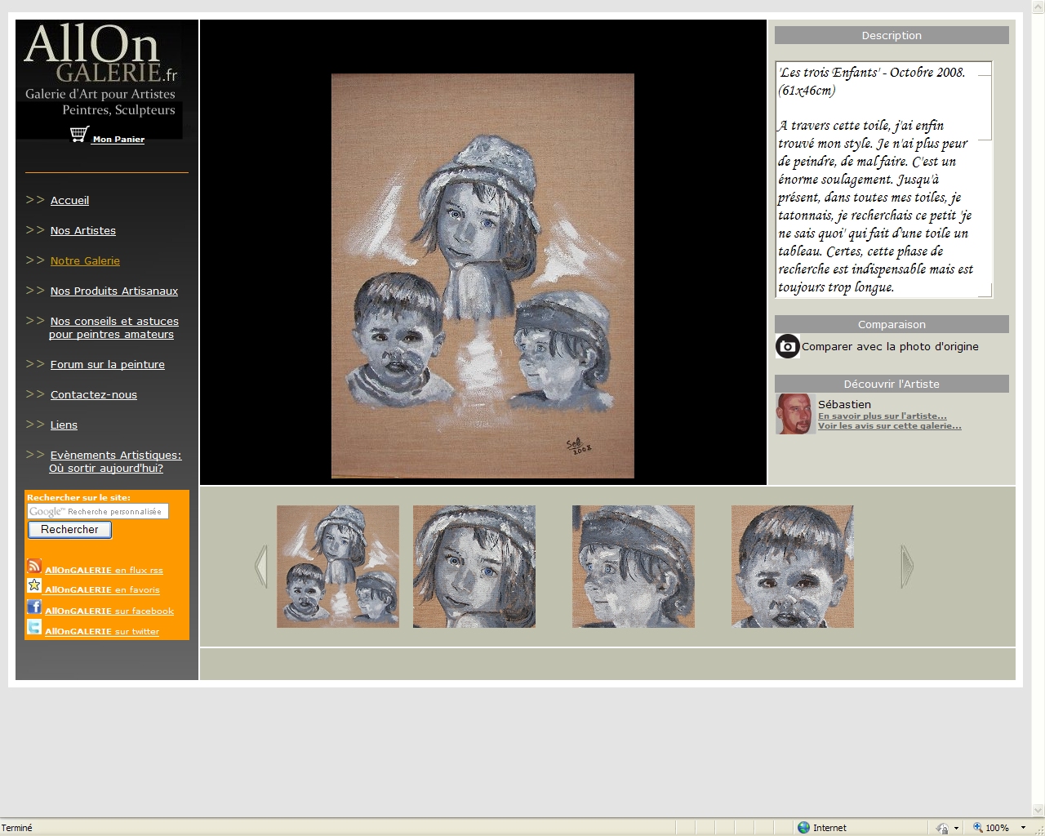This screenshot has width=1045, height=836.
Task: Select the thumbnail of all three children
Action: click(x=338, y=567)
